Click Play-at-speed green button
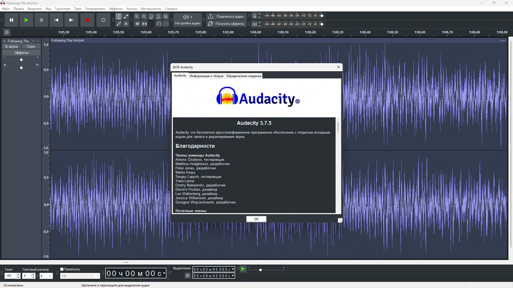This screenshot has height=288, width=513. (243, 269)
